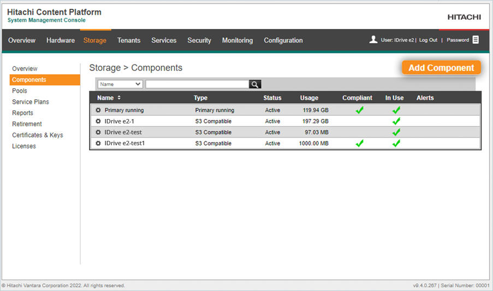Screen dimensions: 493x291
Task: Switch to the Monitoring menu
Action: pos(237,40)
